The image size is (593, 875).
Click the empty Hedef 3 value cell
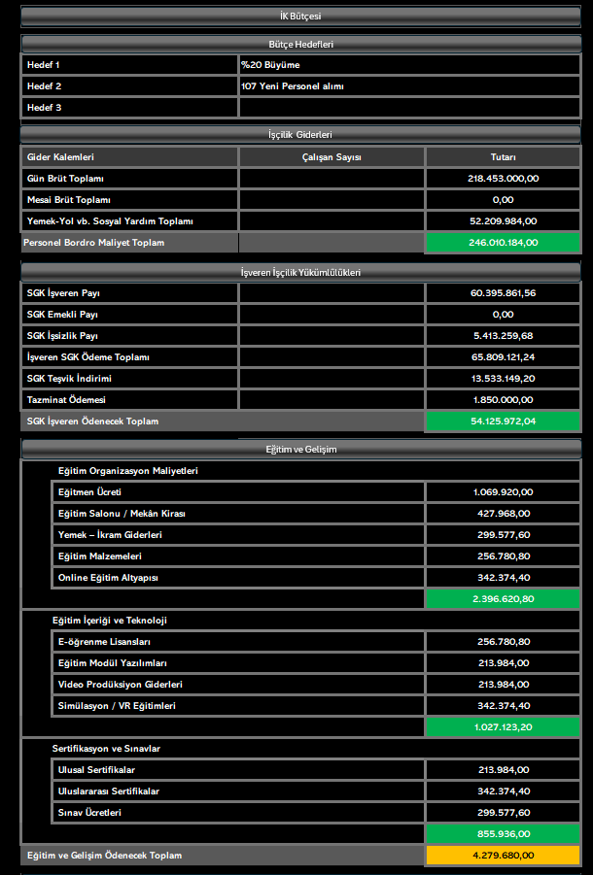[x=409, y=107]
